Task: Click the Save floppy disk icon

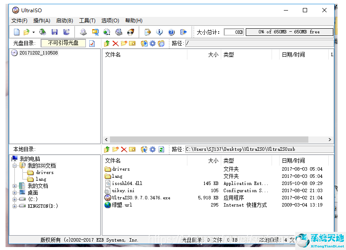Action: click(54, 32)
